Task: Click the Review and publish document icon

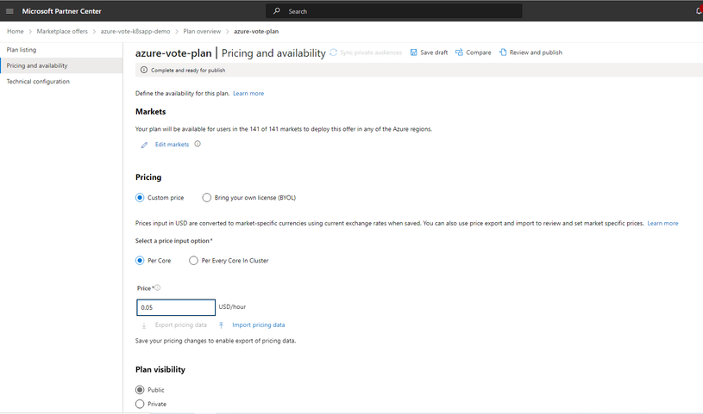Action: tap(503, 53)
